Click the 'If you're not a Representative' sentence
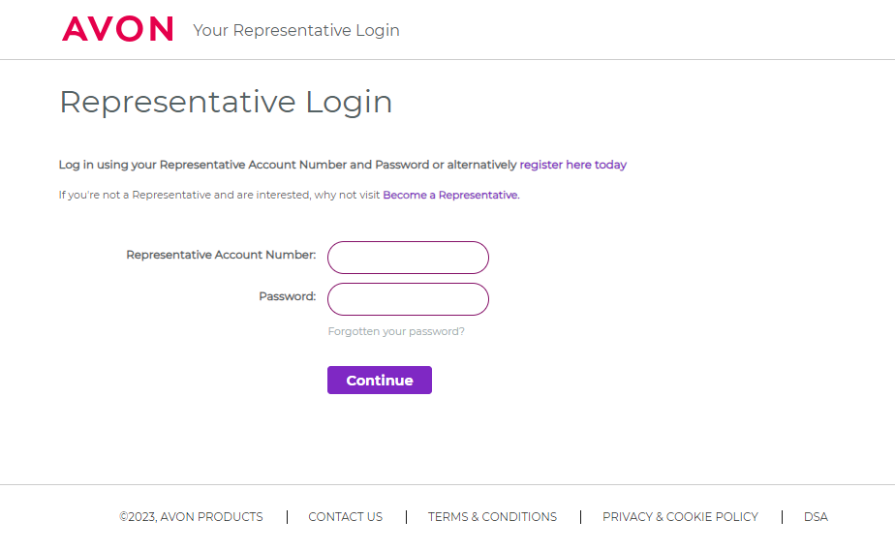This screenshot has width=895, height=551. click(x=220, y=195)
